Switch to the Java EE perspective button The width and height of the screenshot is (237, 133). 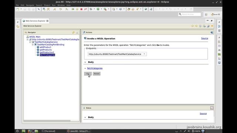216,14
